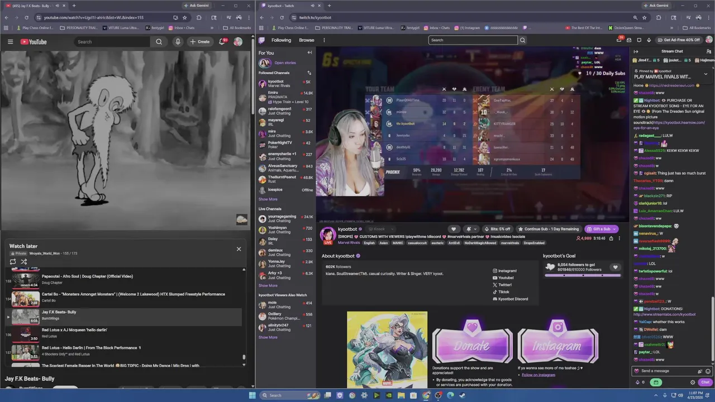
Task: Click Bits: 5% off button
Action: coord(497,229)
